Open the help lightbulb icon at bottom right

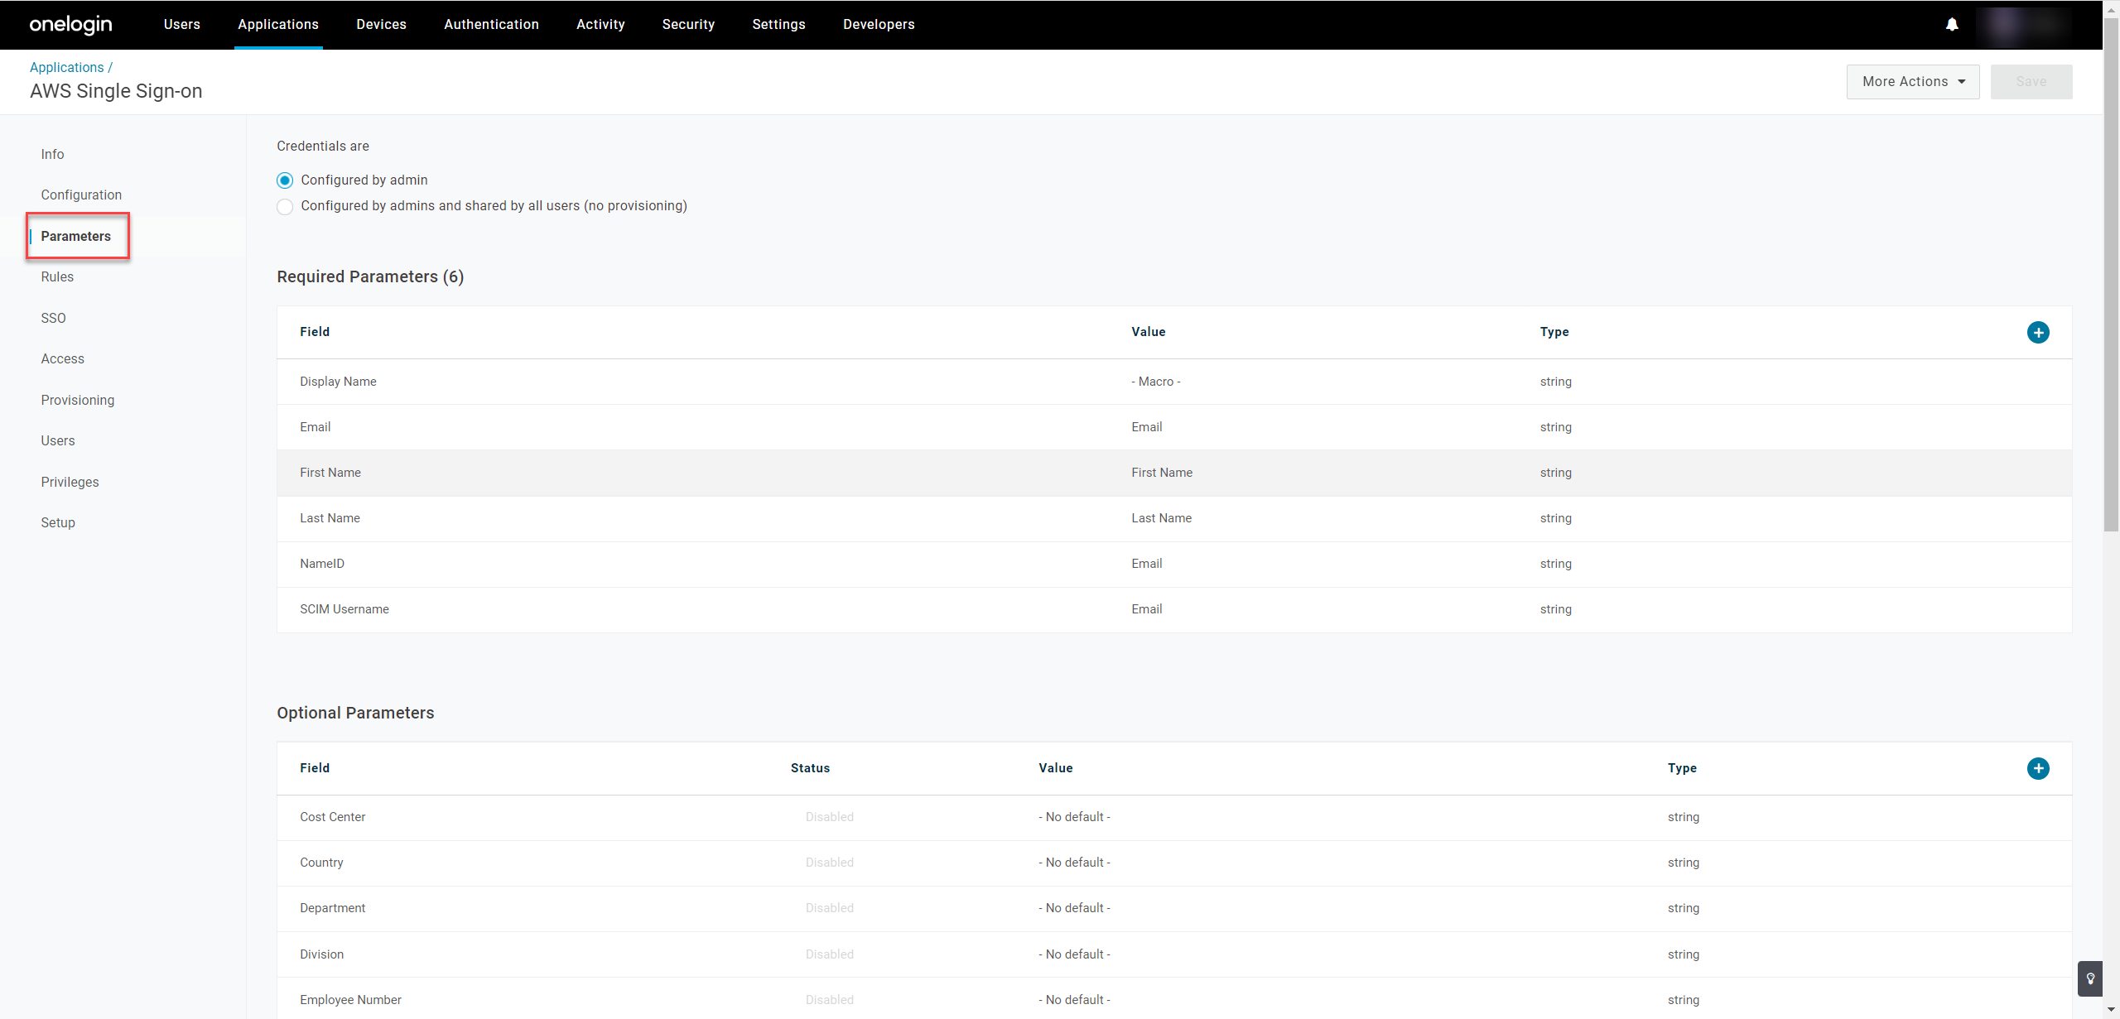point(2092,978)
